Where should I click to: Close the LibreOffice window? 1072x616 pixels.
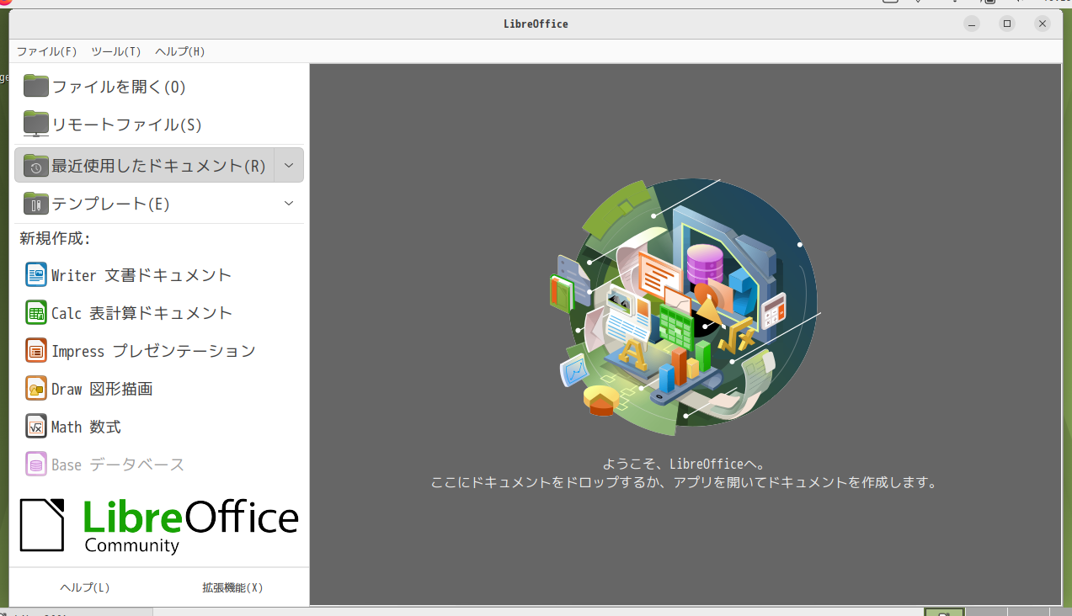pyautogui.click(x=1043, y=24)
